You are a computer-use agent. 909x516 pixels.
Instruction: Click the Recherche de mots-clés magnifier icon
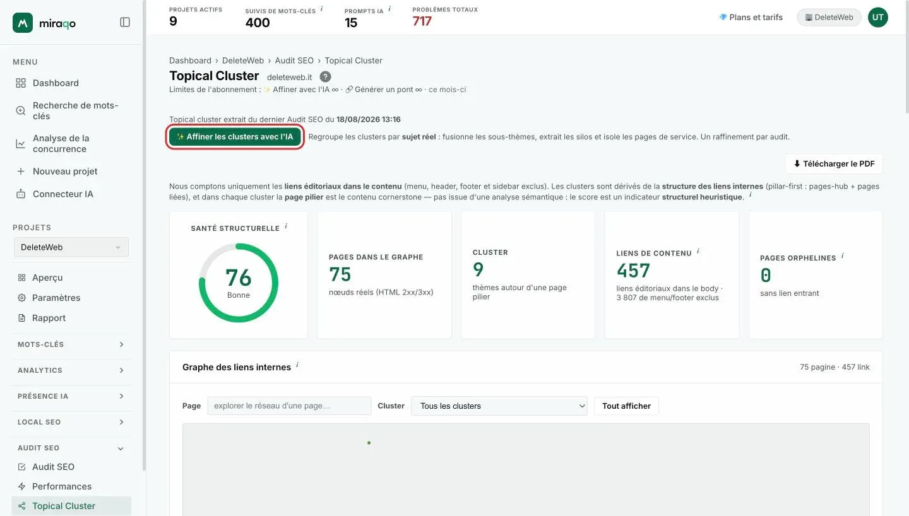coord(21,111)
